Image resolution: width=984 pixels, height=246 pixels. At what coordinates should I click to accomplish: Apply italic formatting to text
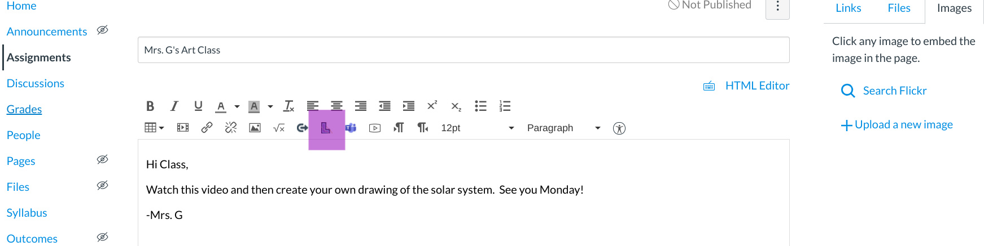174,106
